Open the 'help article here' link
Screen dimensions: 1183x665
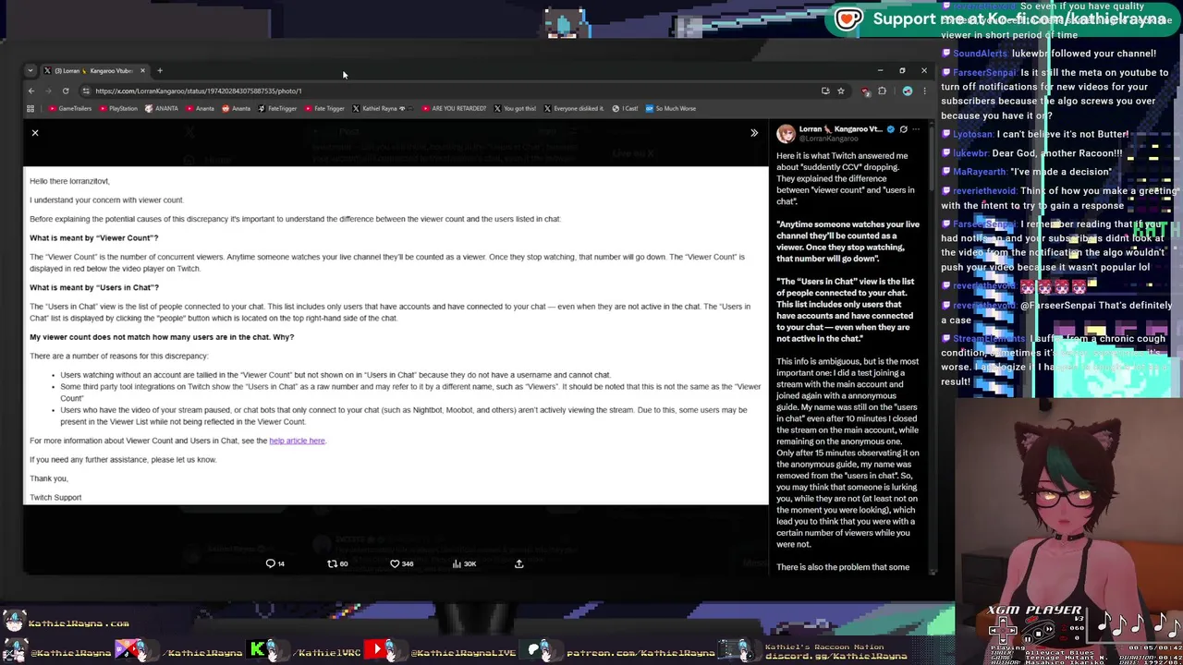(297, 441)
